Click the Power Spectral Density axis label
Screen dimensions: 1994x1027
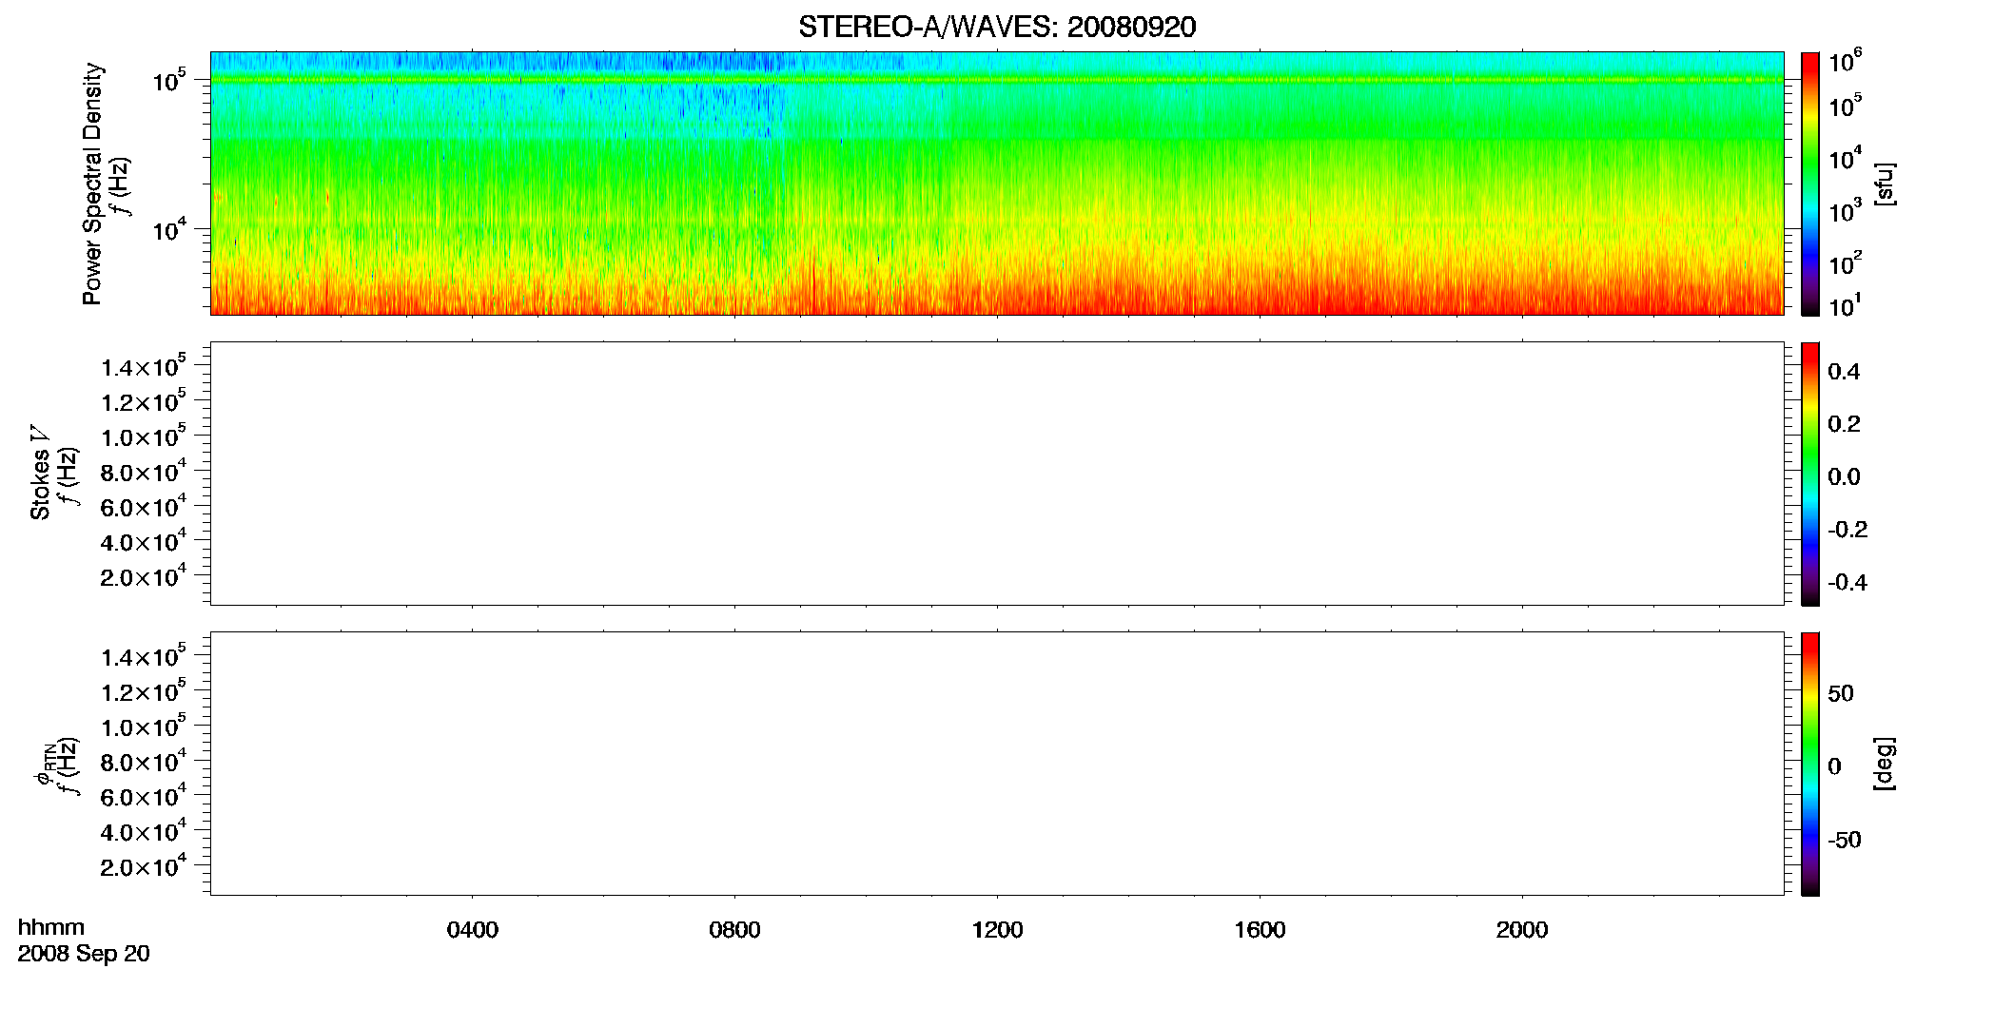92,184
